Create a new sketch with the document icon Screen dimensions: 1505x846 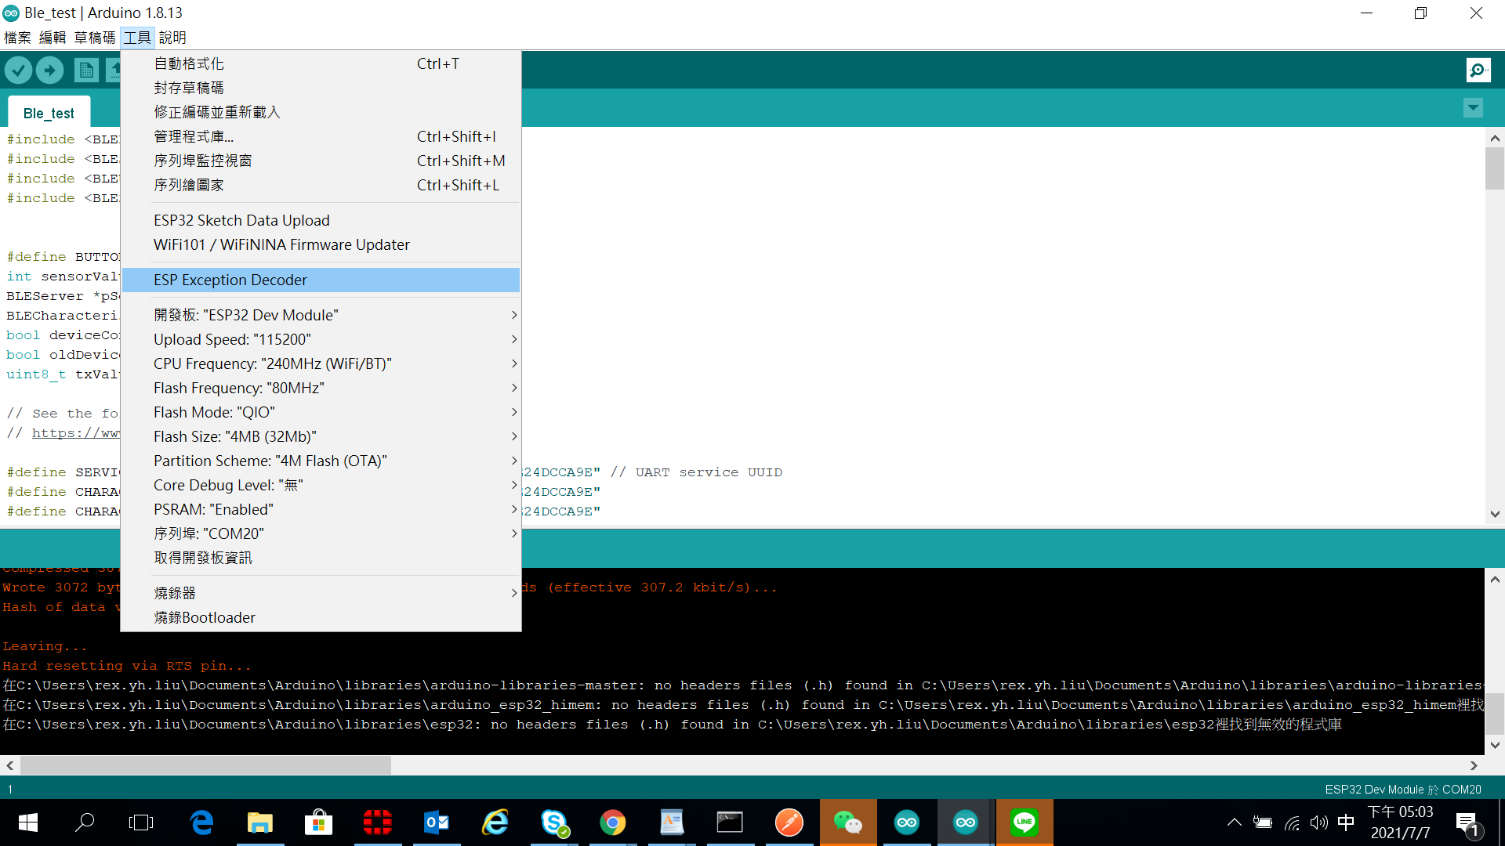coord(86,70)
